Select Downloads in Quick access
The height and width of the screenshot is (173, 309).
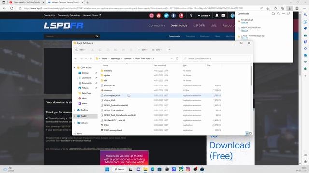(86, 78)
